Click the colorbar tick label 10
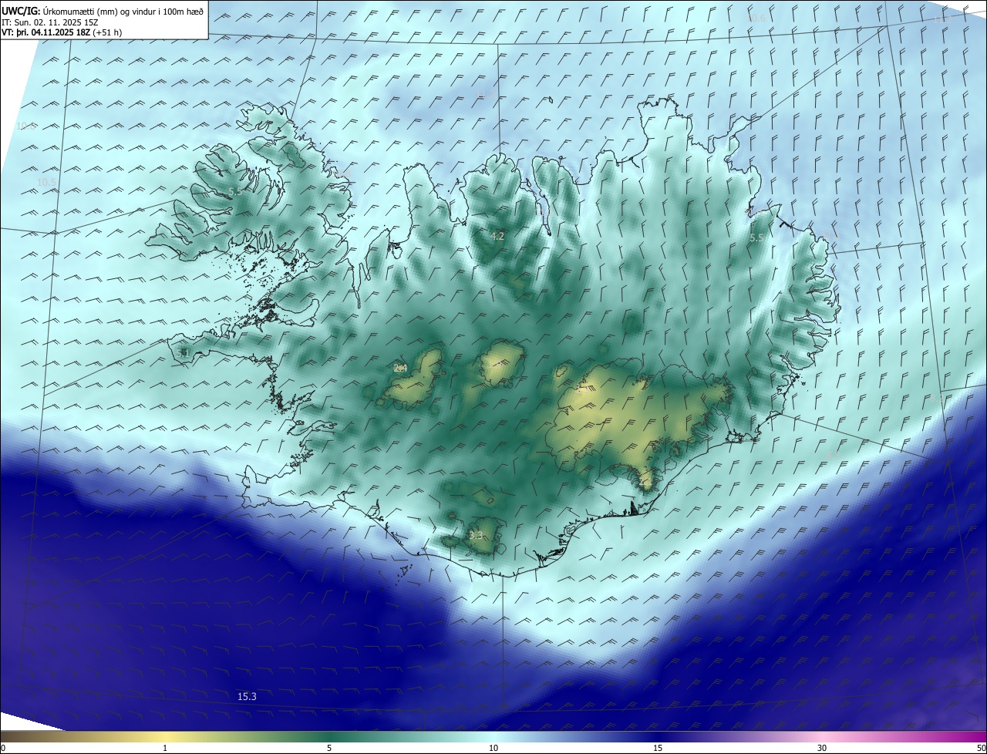Viewport: 987px width, 754px height. [493, 748]
